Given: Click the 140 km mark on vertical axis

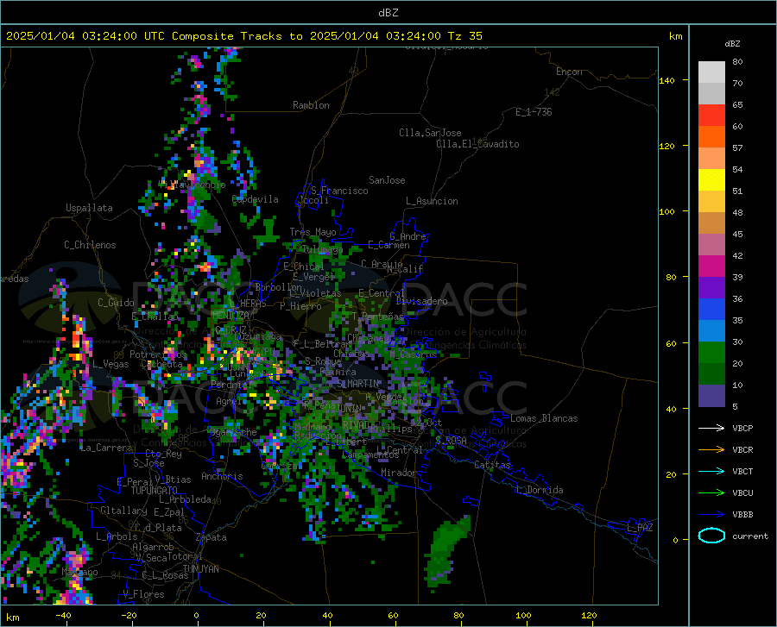Looking at the screenshot, I should pyautogui.click(x=667, y=80).
